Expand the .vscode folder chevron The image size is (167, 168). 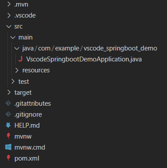(9, 15)
